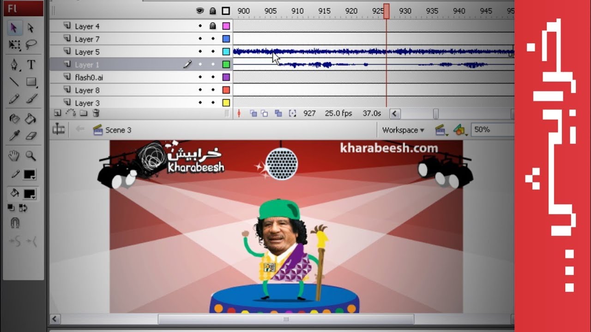Open the Workspace dropdown
The image size is (591, 332).
click(x=403, y=130)
